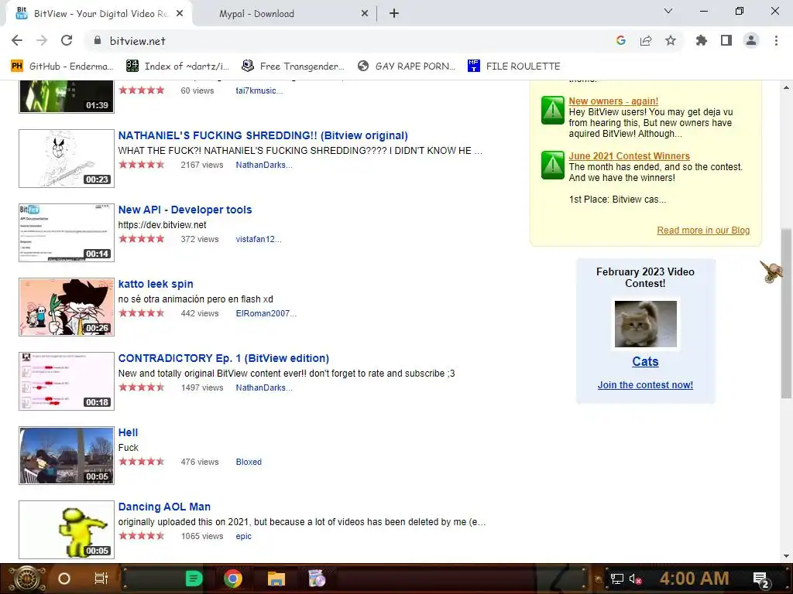Bookmark this page with the star icon
793x594 pixels.
point(671,41)
